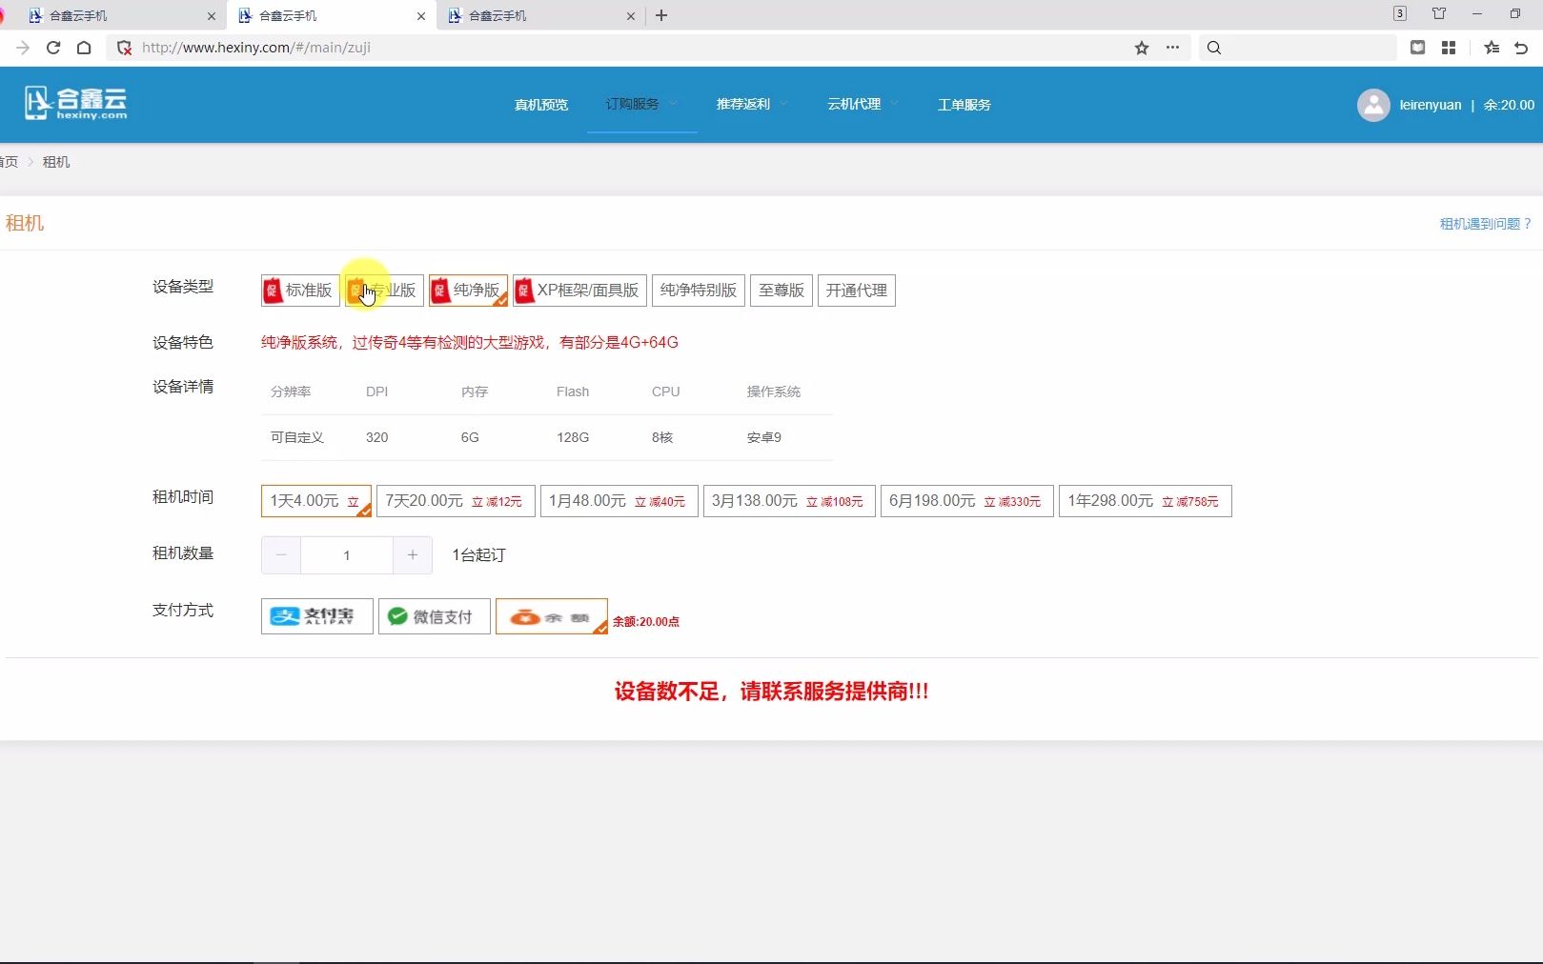Choose 1天4.00元 rental period
This screenshot has height=964, width=1543.
[x=316, y=501]
